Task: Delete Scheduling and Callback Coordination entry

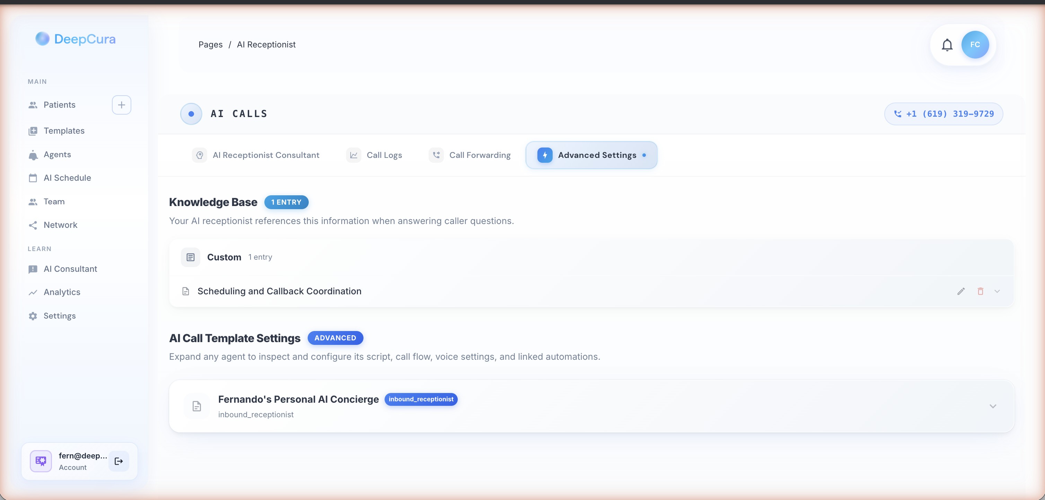Action: pyautogui.click(x=981, y=291)
